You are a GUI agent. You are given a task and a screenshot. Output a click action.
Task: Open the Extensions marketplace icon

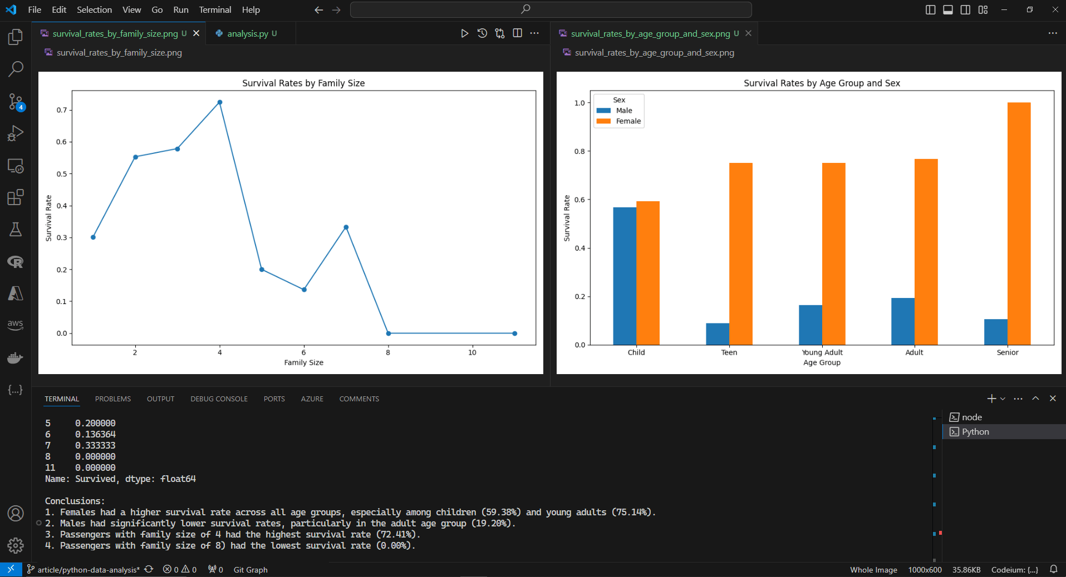tap(15, 197)
